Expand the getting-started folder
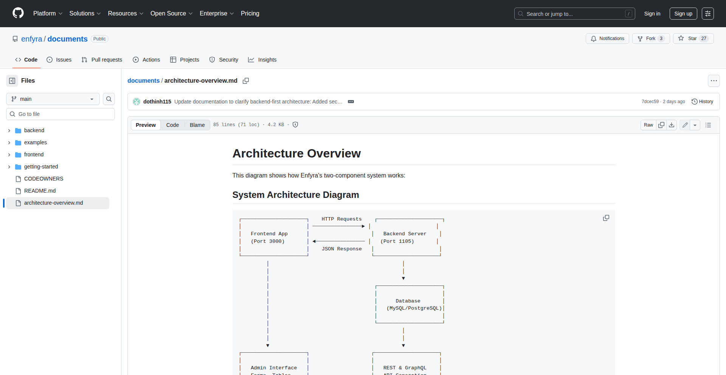Screen dimensions: 726x375 coord(9,167)
